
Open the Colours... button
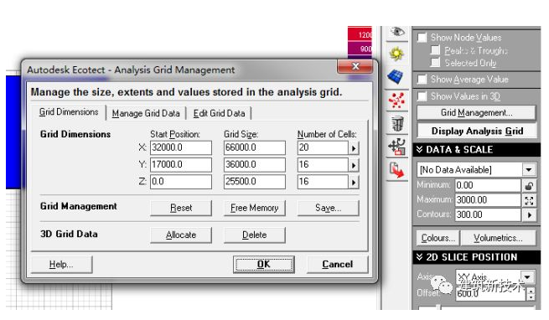pyautogui.click(x=438, y=238)
